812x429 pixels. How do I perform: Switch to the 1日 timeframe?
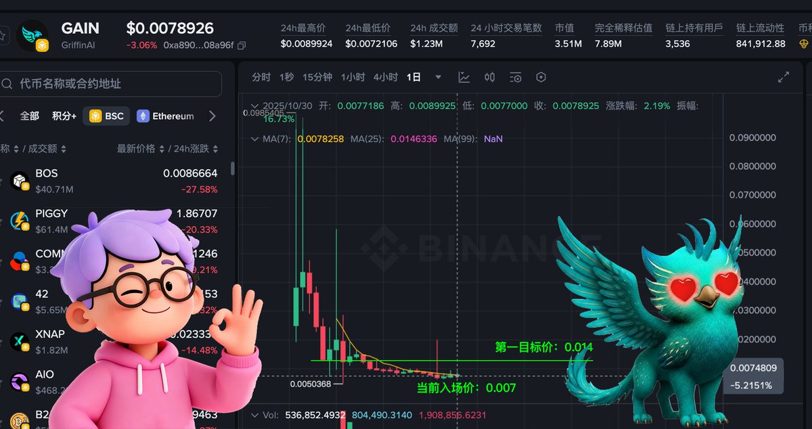413,77
